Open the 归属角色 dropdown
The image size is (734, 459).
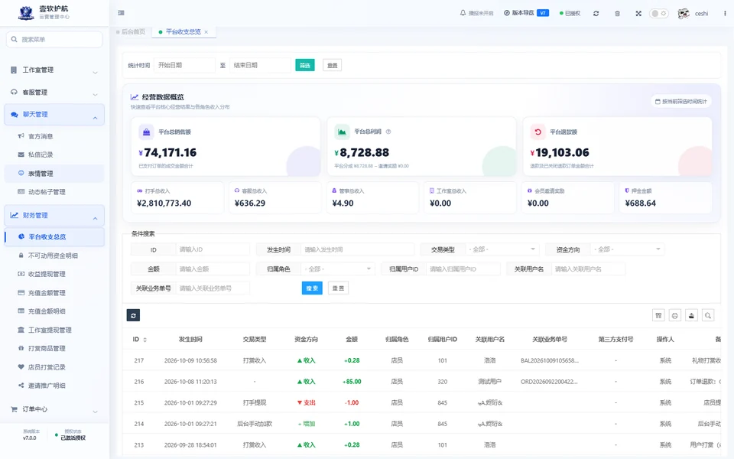pyautogui.click(x=337, y=269)
